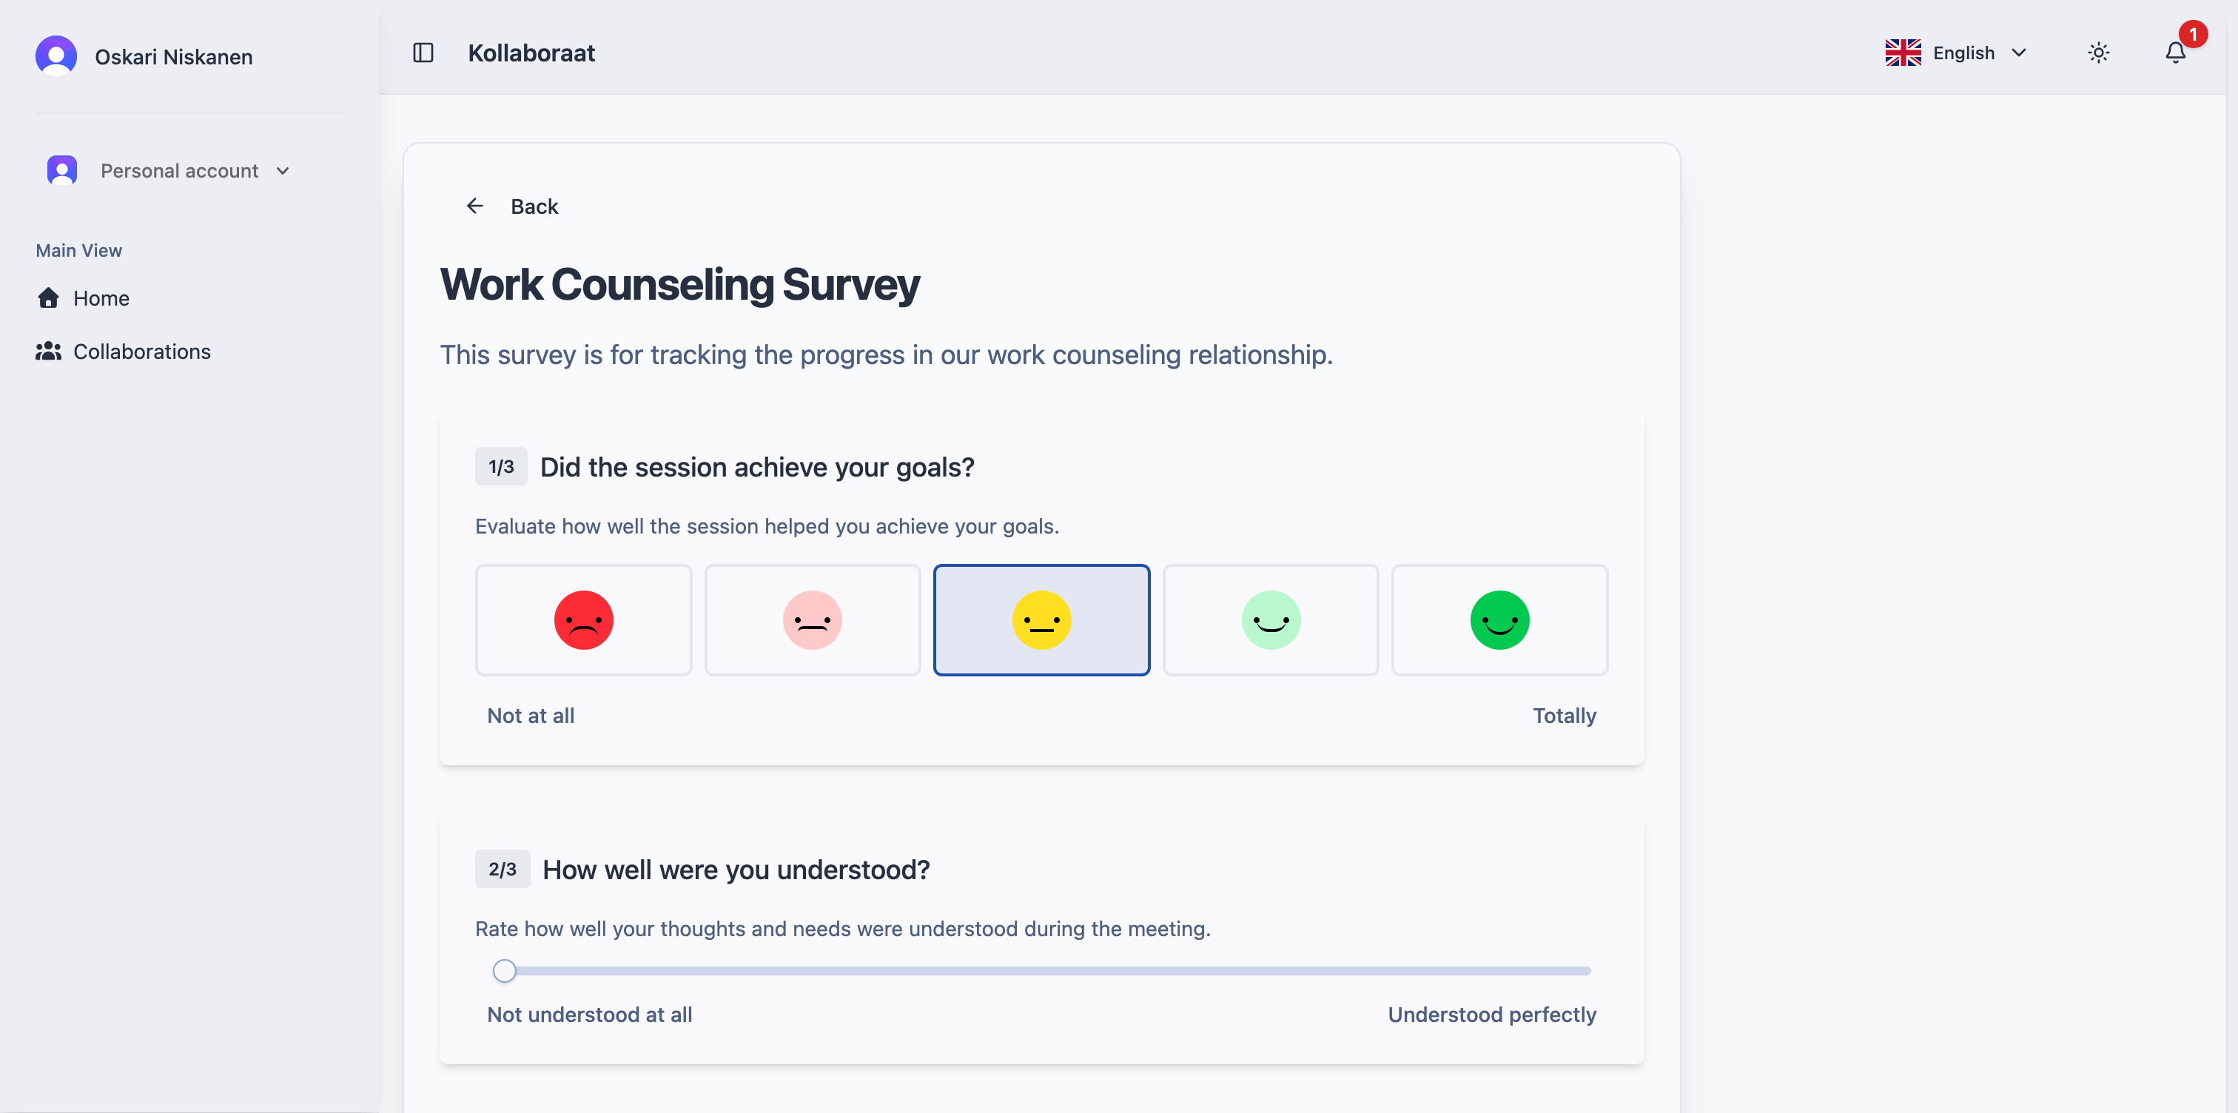The width and height of the screenshot is (2238, 1113).
Task: Switch theme with the sun icon
Action: point(2097,53)
